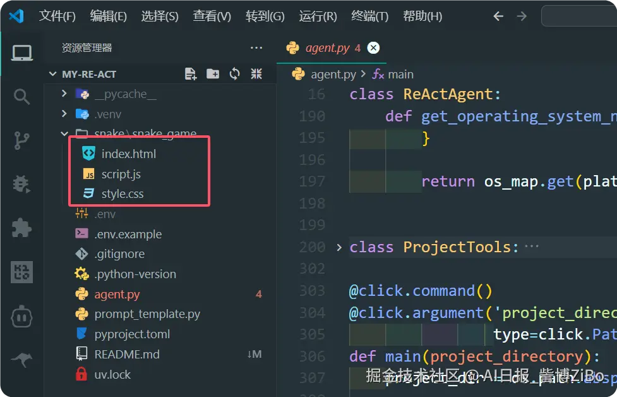Go back in navigation history
The width and height of the screenshot is (617, 397).
point(498,16)
